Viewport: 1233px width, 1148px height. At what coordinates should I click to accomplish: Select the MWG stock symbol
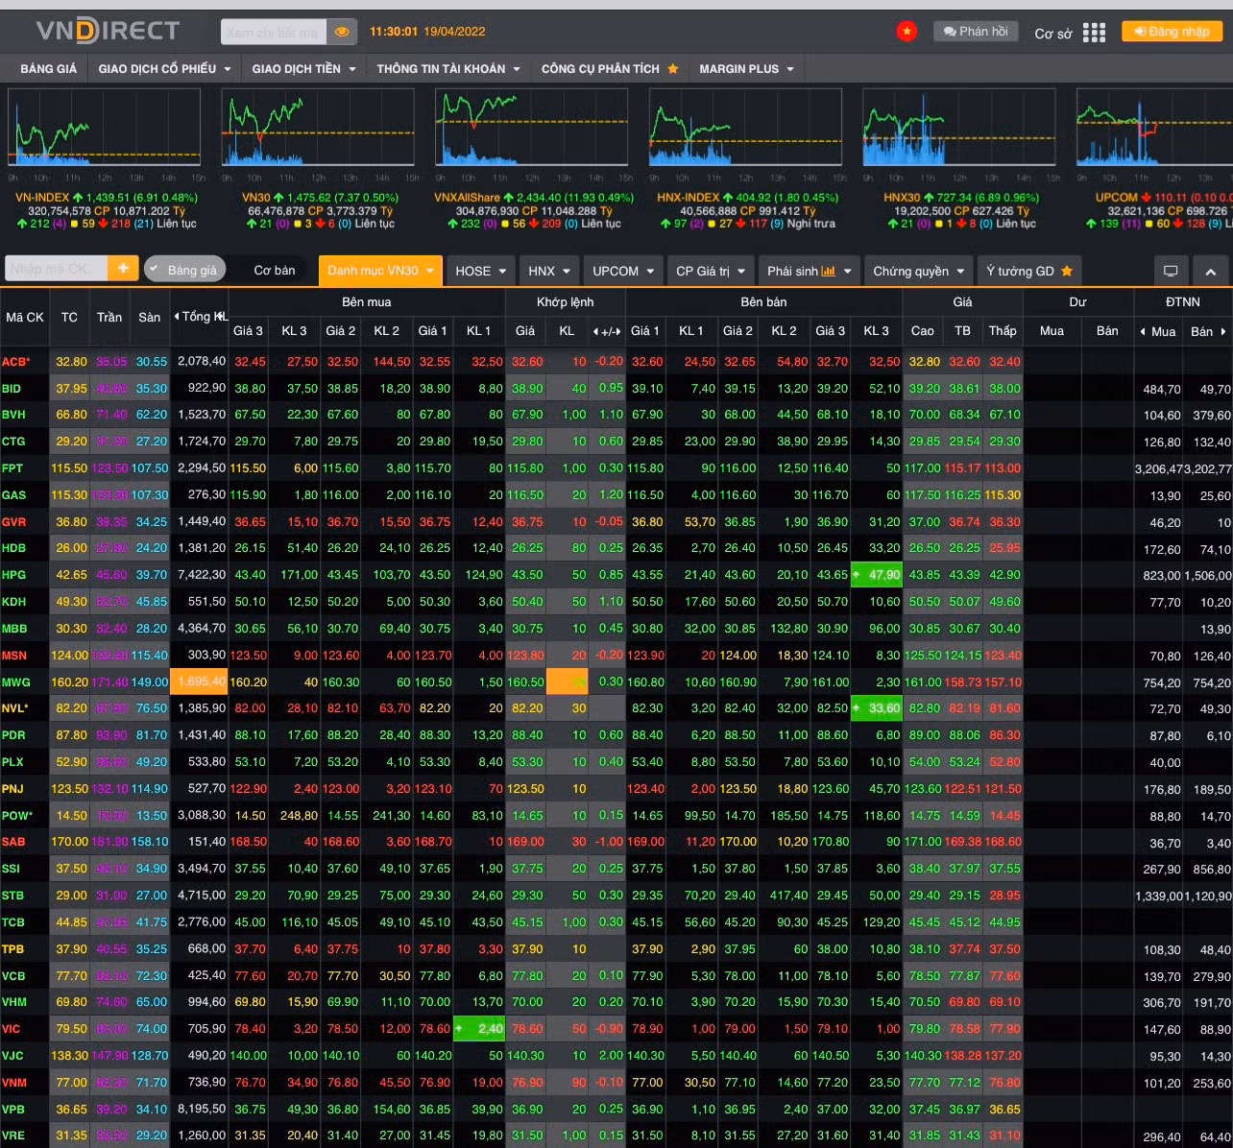coord(15,682)
